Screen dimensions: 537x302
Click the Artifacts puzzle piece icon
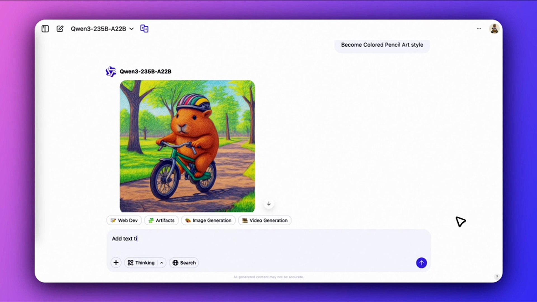(151, 220)
